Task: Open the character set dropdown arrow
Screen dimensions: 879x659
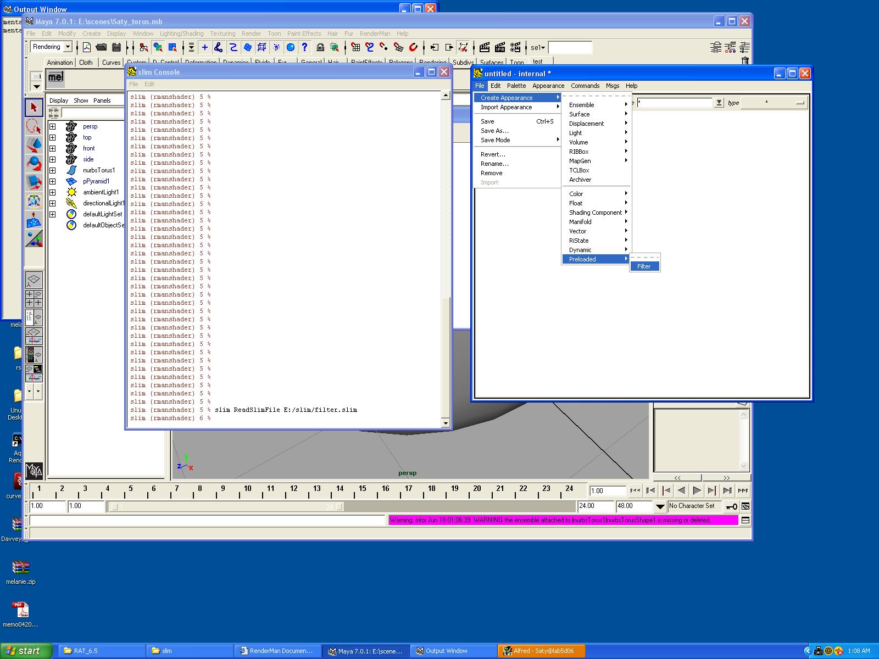Action: click(660, 506)
